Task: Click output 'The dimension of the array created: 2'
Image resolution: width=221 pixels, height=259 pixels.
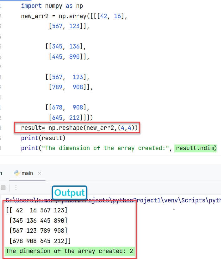Action: tap(69, 251)
